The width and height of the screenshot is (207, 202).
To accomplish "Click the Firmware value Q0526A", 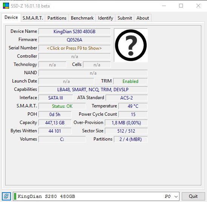I will [x=74, y=40].
